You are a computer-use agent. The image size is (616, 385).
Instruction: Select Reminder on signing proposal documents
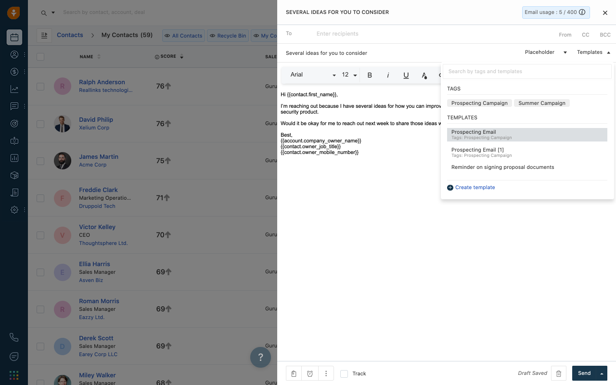pyautogui.click(x=502, y=167)
